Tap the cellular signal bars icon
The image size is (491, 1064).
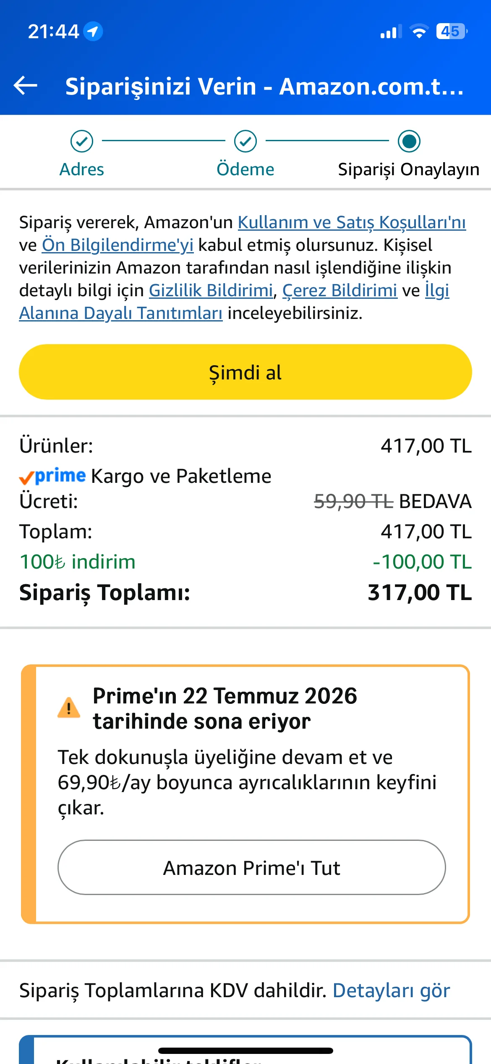point(391,32)
